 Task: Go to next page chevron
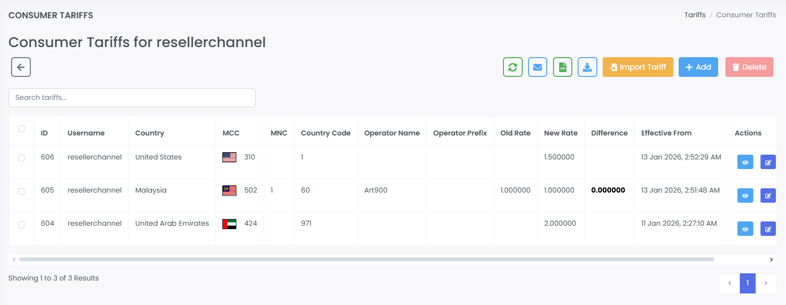766,283
